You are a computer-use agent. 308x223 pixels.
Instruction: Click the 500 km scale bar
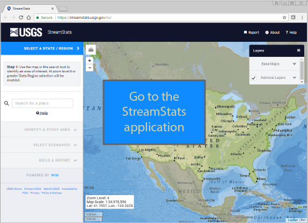pyautogui.click(x=94, y=214)
